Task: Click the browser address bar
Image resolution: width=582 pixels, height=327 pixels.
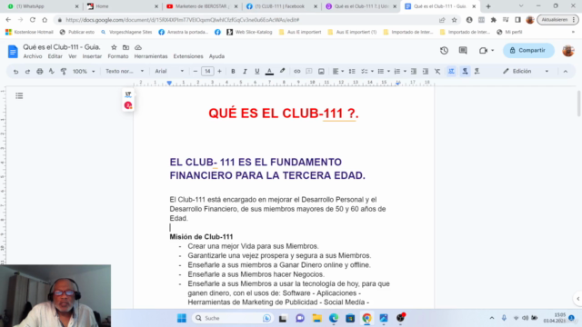Action: click(x=245, y=20)
